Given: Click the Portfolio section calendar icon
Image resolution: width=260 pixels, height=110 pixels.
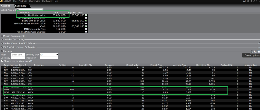Looking at the screenshot, I should [x=255, y=51].
